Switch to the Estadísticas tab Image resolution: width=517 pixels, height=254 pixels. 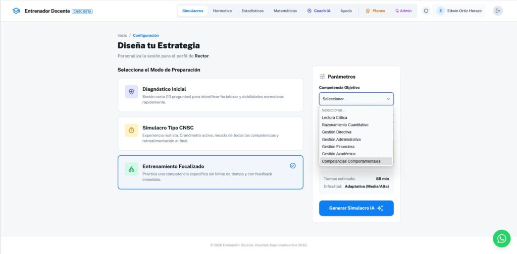point(252,11)
